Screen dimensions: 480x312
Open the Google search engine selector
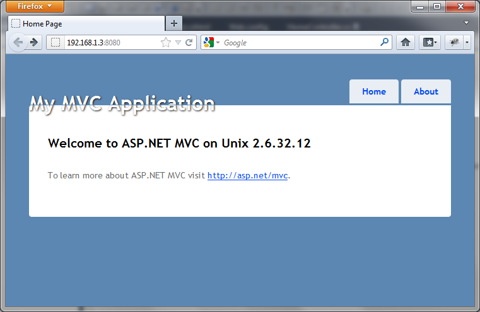tap(211, 42)
